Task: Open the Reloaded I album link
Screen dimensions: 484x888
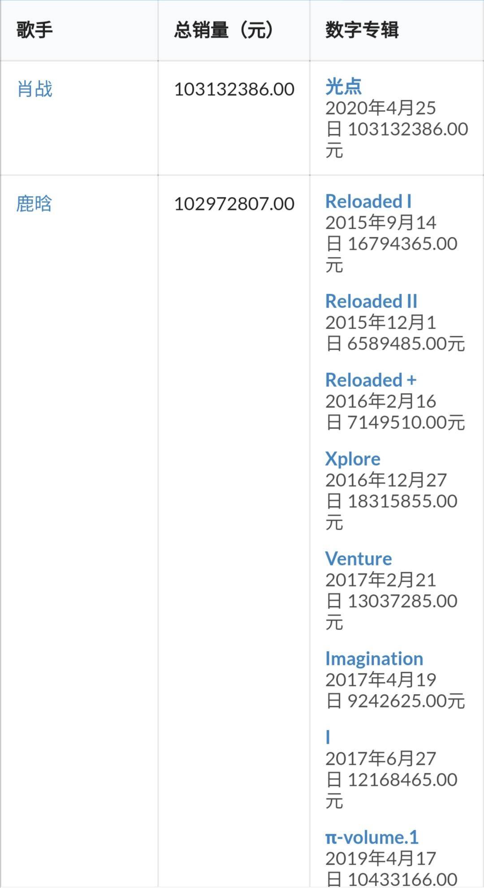Action: point(368,201)
